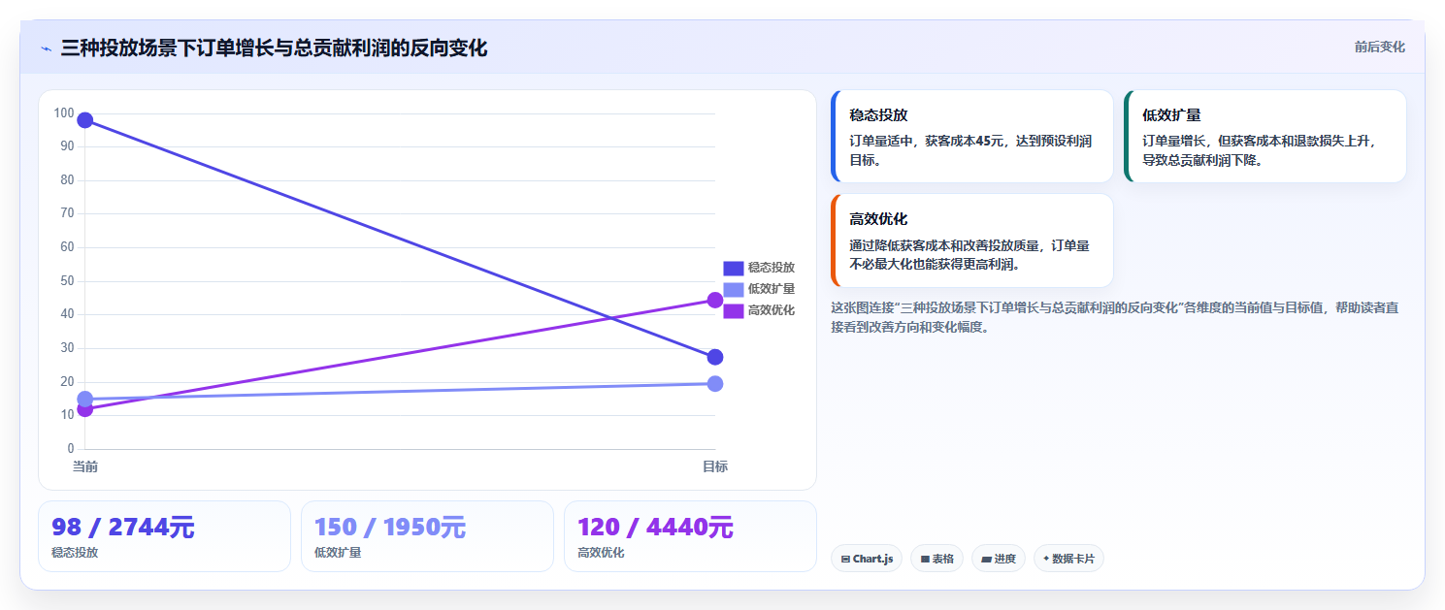Click the 前后变化 label in header
This screenshot has width=1445, height=610.
(1379, 48)
